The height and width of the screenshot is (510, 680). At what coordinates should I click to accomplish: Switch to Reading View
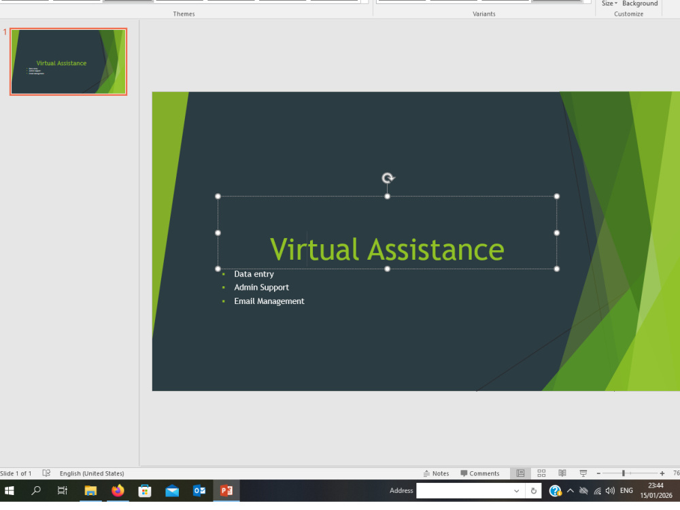562,473
